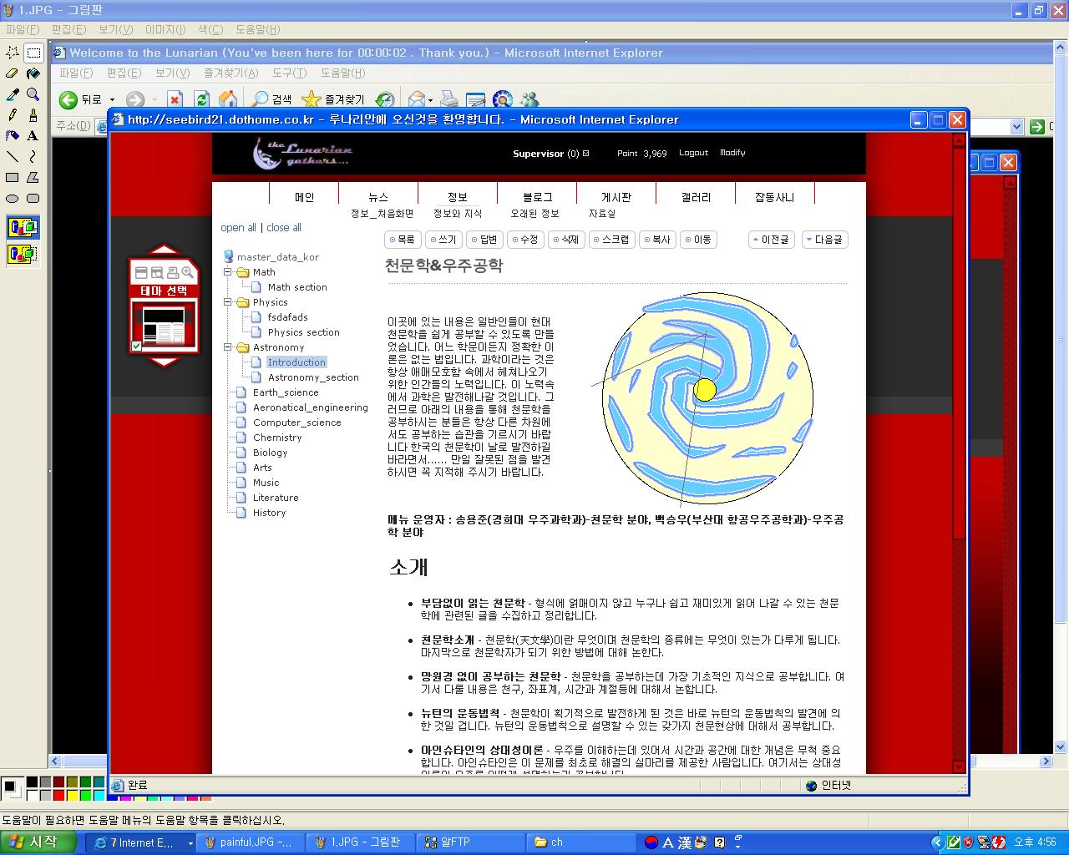
Task: Open the 갤러리 navigation tab
Action: coord(696,197)
